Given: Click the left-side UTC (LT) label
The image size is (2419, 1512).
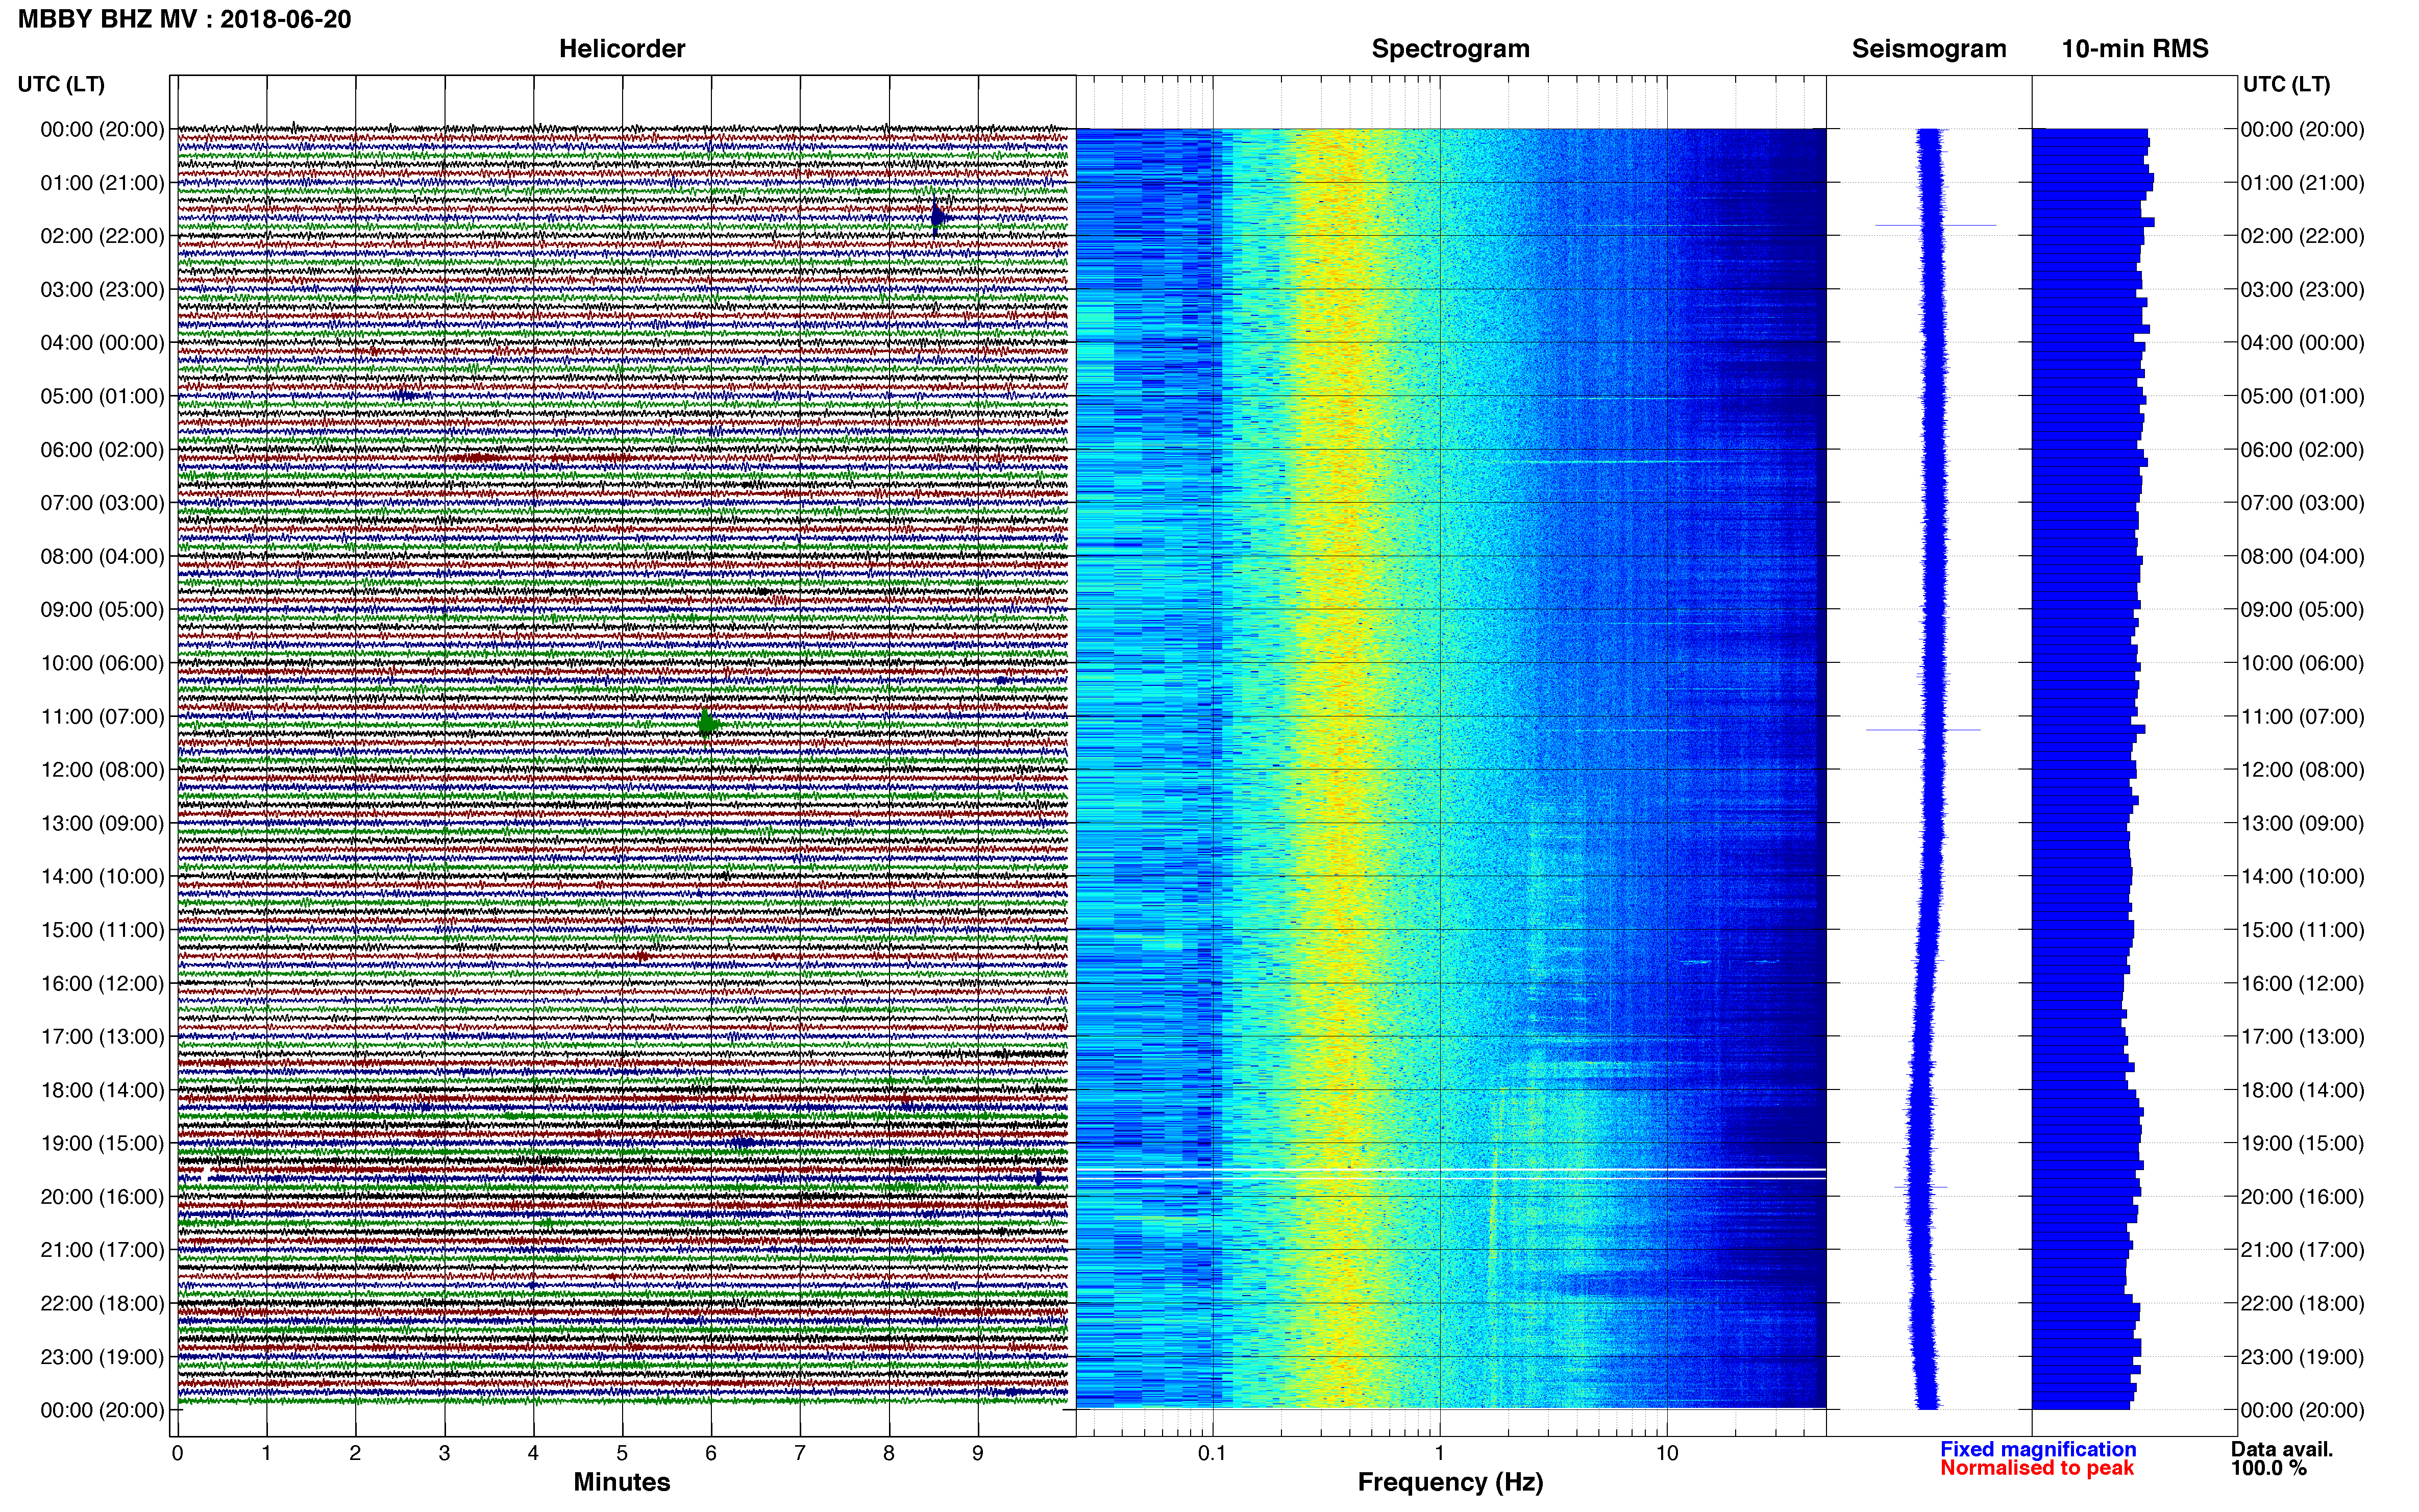Looking at the screenshot, I should click(61, 84).
